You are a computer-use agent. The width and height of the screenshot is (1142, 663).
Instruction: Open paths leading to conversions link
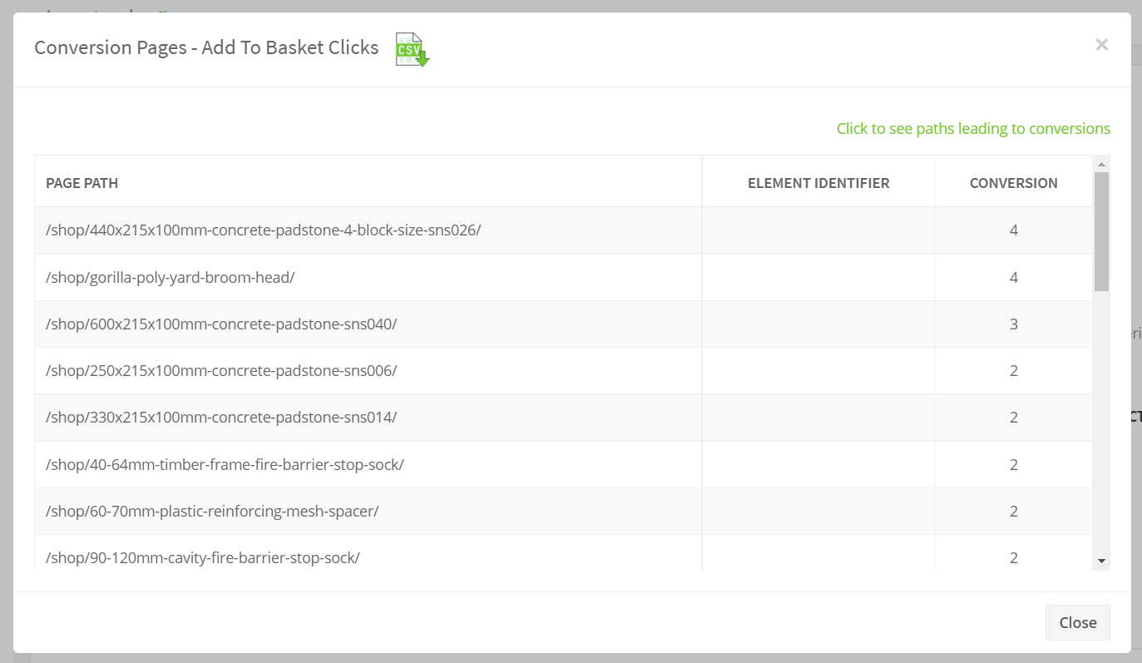[x=973, y=129]
